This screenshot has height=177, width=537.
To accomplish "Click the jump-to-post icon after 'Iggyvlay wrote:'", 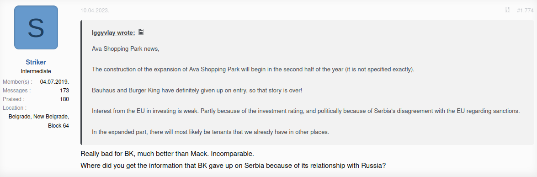I will point(141,32).
